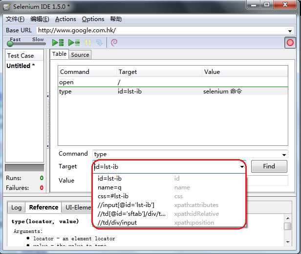Maximize the Selenium IDE window

coord(267,4)
